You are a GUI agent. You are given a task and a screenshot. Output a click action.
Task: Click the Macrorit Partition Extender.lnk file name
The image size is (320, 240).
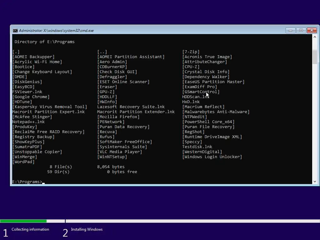pyautogui.click(x=136, y=112)
